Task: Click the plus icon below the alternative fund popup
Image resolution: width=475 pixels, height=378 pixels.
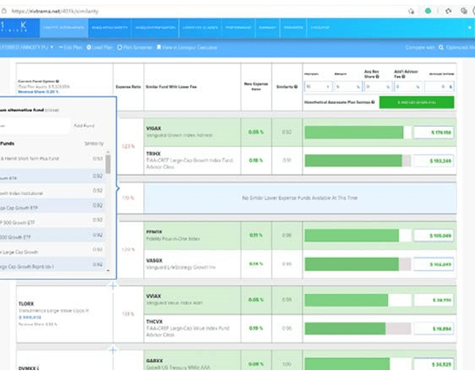Action: pyautogui.click(x=112, y=285)
